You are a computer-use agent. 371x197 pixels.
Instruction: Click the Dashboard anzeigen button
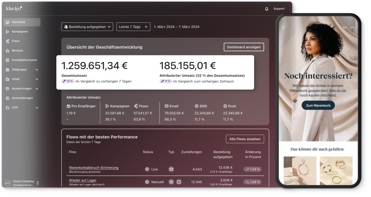[x=244, y=47]
